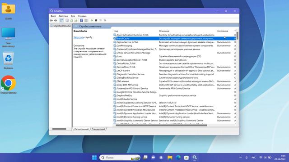Select the Recycle Bin desktop icon
289x162 pixels.
[x=8, y=61]
